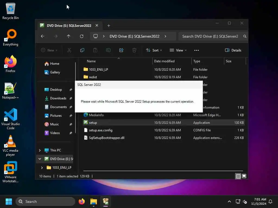Click the network tray icon

tap(238, 201)
